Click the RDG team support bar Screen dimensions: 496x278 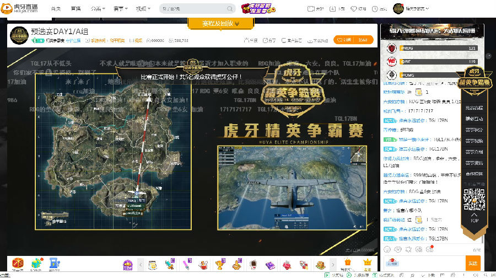[x=439, y=48]
